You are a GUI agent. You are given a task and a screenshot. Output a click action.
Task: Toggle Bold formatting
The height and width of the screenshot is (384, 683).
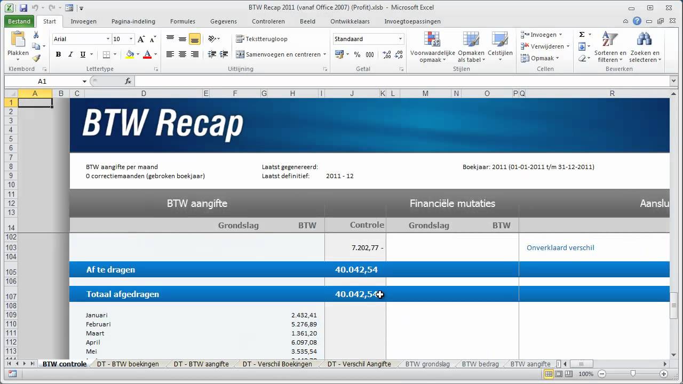[58, 54]
